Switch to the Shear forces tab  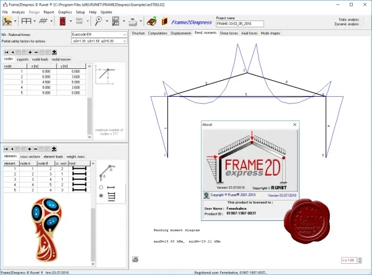click(x=229, y=34)
